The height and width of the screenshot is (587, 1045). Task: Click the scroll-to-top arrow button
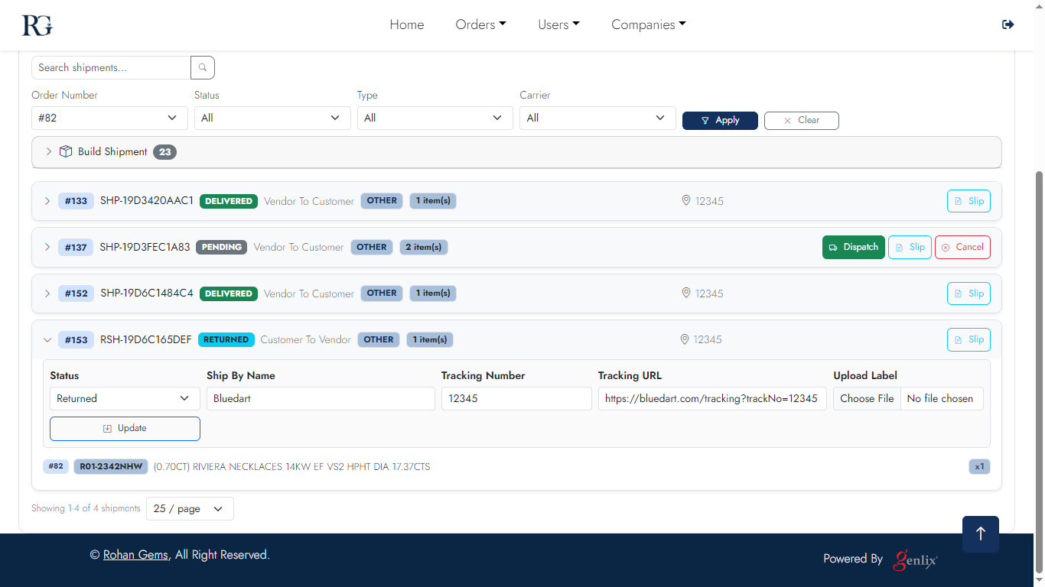(x=980, y=533)
